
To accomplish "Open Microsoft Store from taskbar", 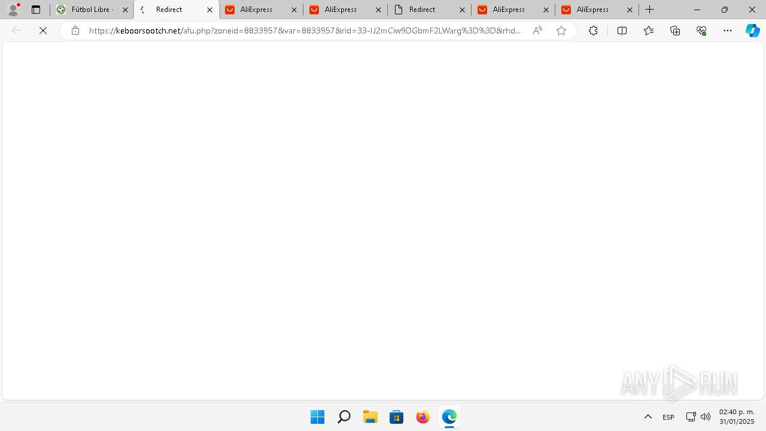I will point(396,417).
